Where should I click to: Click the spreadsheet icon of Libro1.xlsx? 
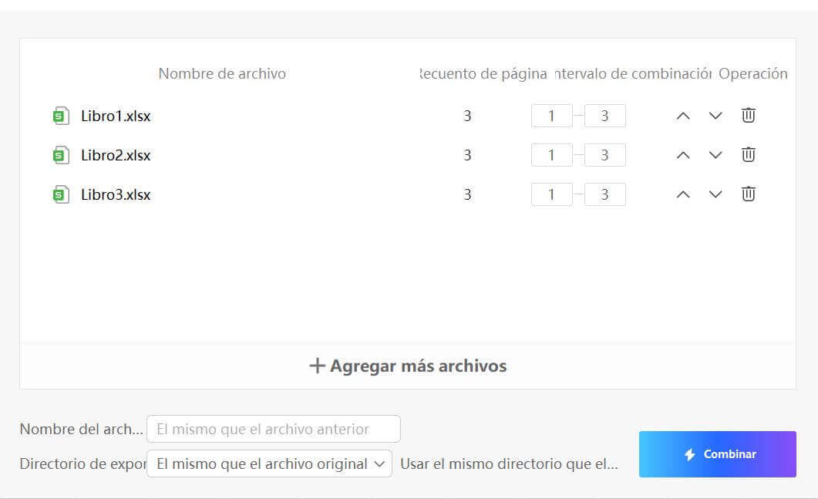pyautogui.click(x=61, y=116)
